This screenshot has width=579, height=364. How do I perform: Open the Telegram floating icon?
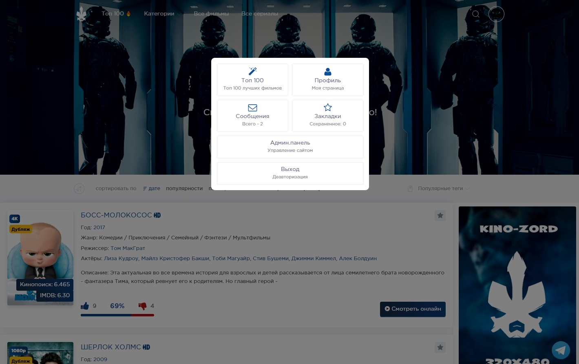pos(561,350)
